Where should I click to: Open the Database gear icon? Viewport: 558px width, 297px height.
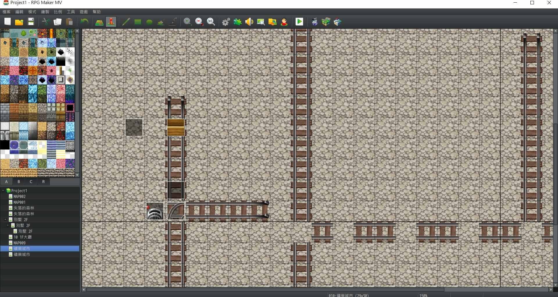point(226,22)
